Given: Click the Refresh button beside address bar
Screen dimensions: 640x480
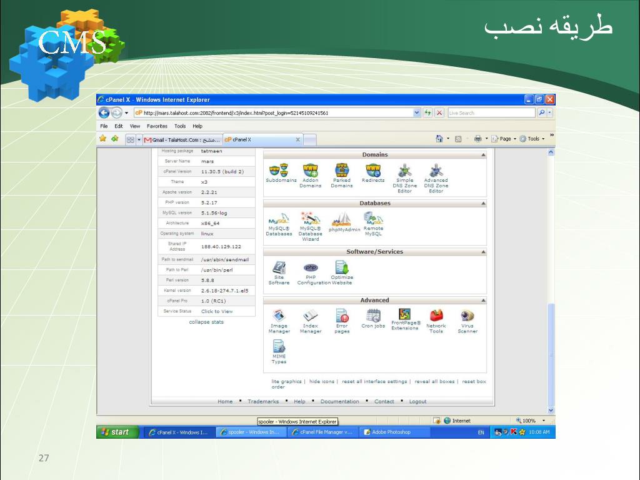Looking at the screenshot, I should tap(427, 112).
